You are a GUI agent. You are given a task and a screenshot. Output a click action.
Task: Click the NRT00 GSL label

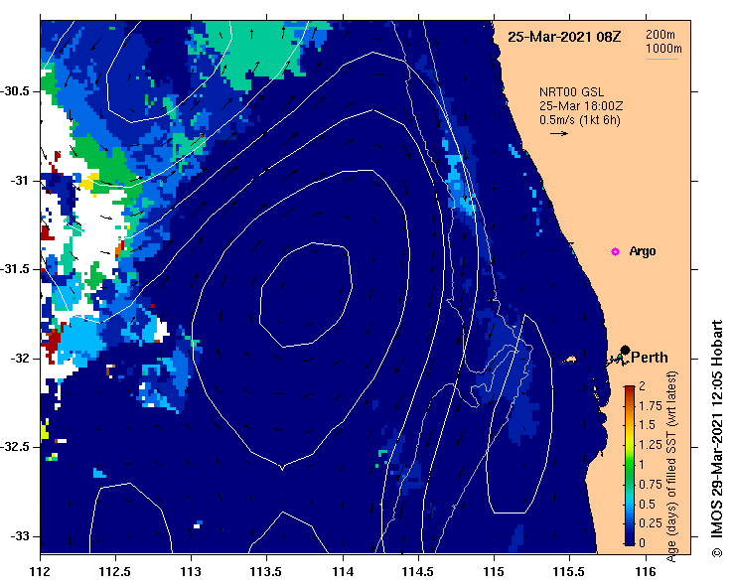pos(571,92)
